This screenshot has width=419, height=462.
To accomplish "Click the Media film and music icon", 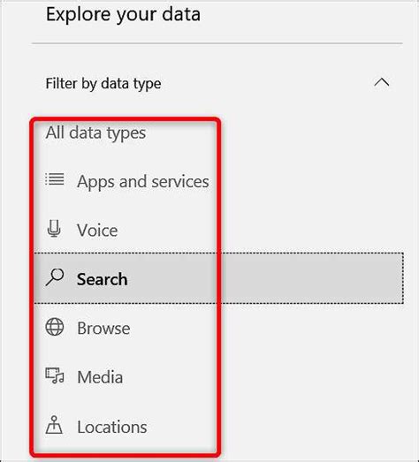I will pos(55,375).
